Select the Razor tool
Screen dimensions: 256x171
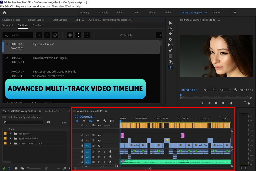pyautogui.click(x=170, y=39)
